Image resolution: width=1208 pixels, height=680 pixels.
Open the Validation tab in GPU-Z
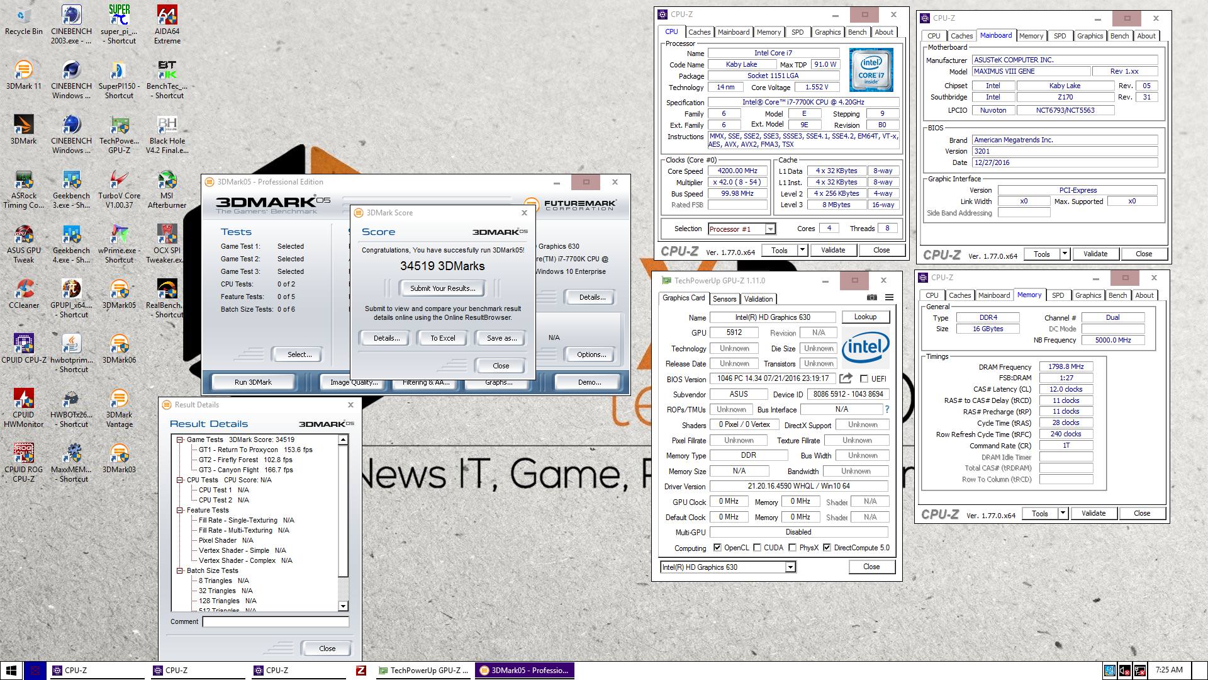758,299
